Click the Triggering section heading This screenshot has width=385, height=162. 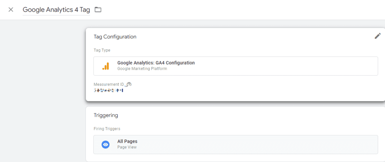tap(106, 115)
